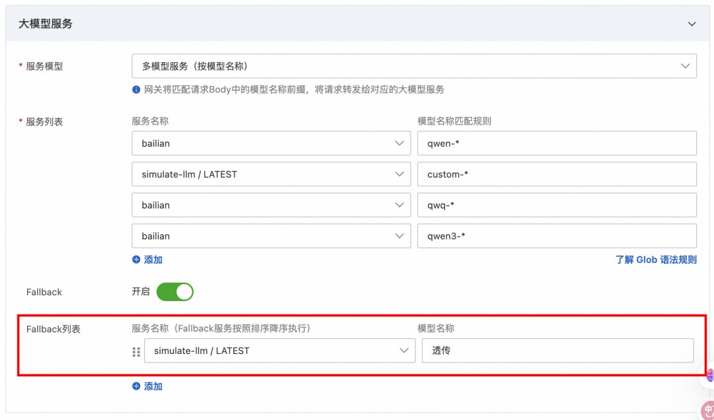Viewport: 714px width, 420px height.
Task: Click the Fallback列表 label
Action: point(54,329)
